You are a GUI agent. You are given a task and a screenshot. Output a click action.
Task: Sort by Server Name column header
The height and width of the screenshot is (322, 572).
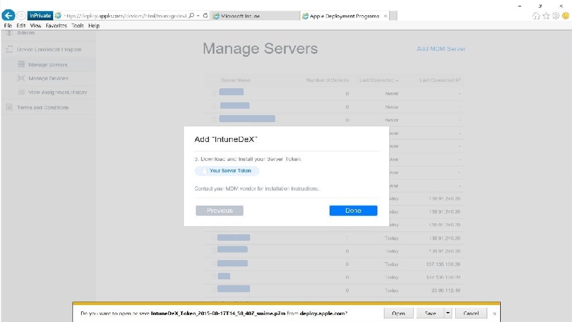point(235,80)
